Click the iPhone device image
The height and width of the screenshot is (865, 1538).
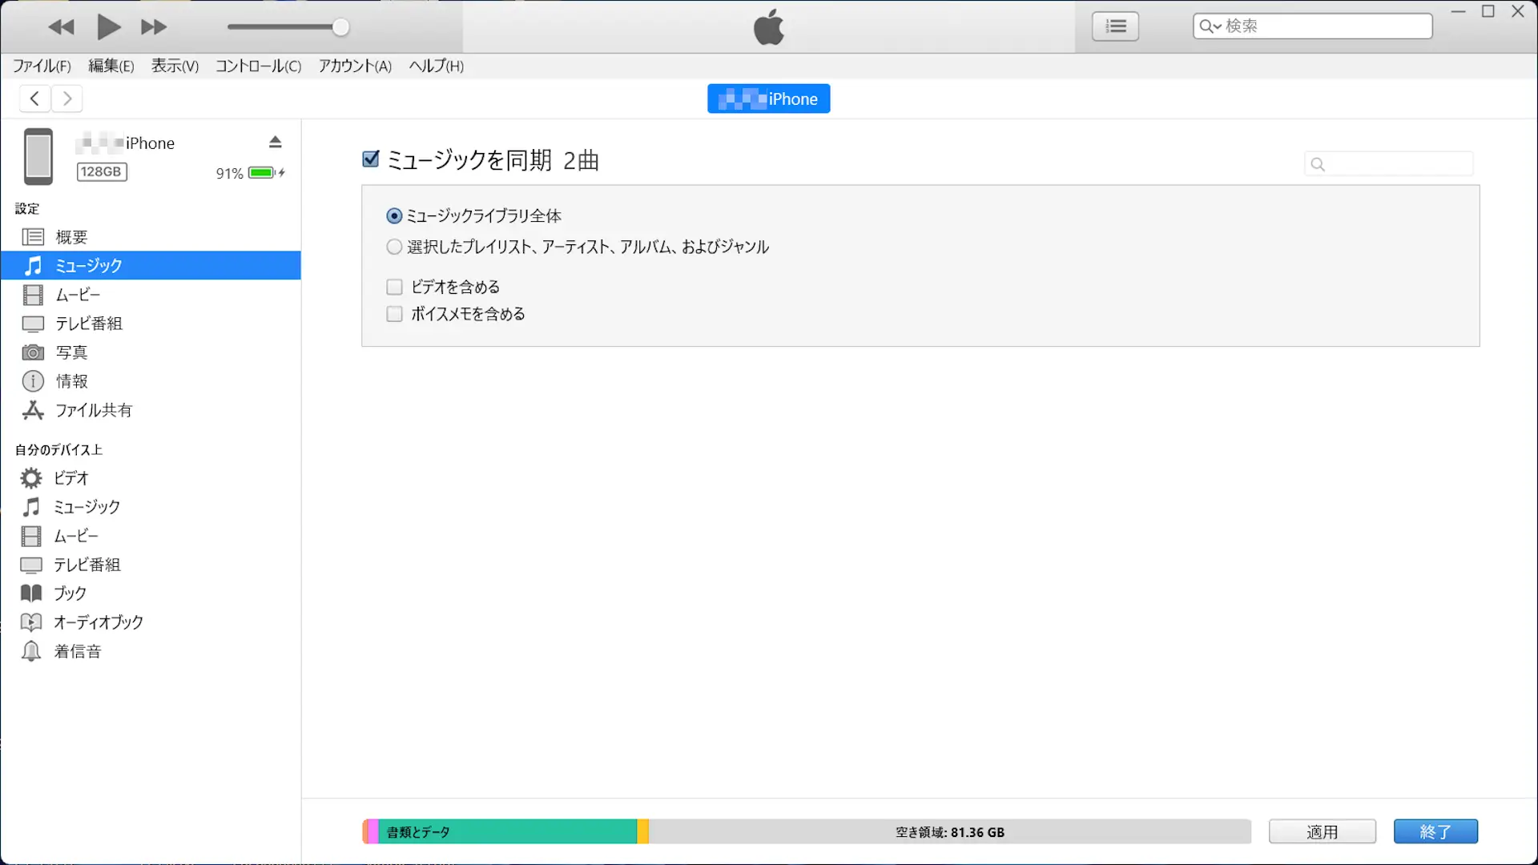[x=38, y=156]
